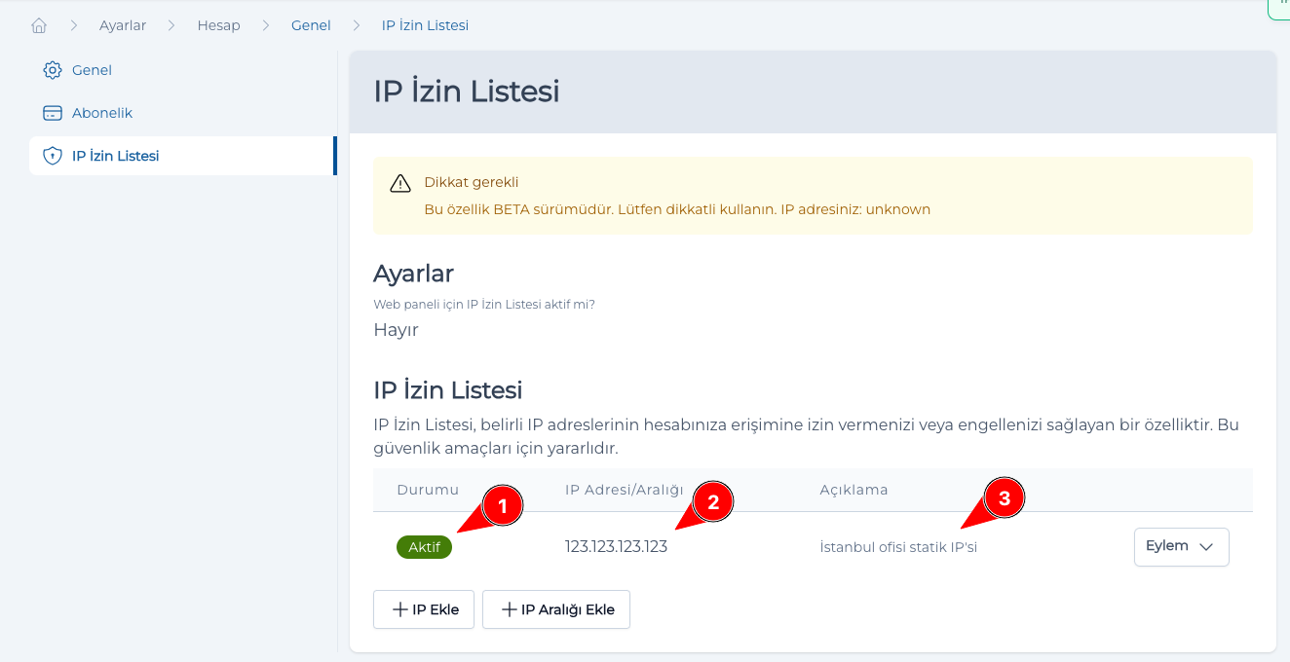Viewport: 1290px width, 662px height.
Task: Click the shield icon for IP İzin Listesi
Action: [x=52, y=155]
